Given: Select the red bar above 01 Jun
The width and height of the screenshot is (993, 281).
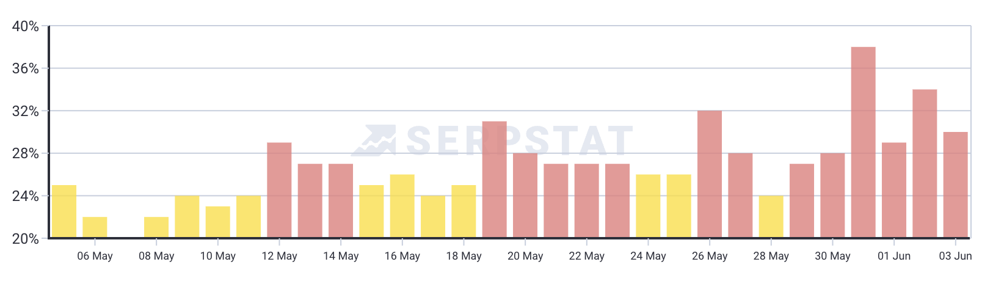Looking at the screenshot, I should click(893, 190).
